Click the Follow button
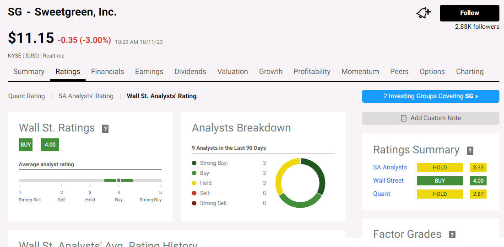Viewport: 504px width, 247px height. 469,13
